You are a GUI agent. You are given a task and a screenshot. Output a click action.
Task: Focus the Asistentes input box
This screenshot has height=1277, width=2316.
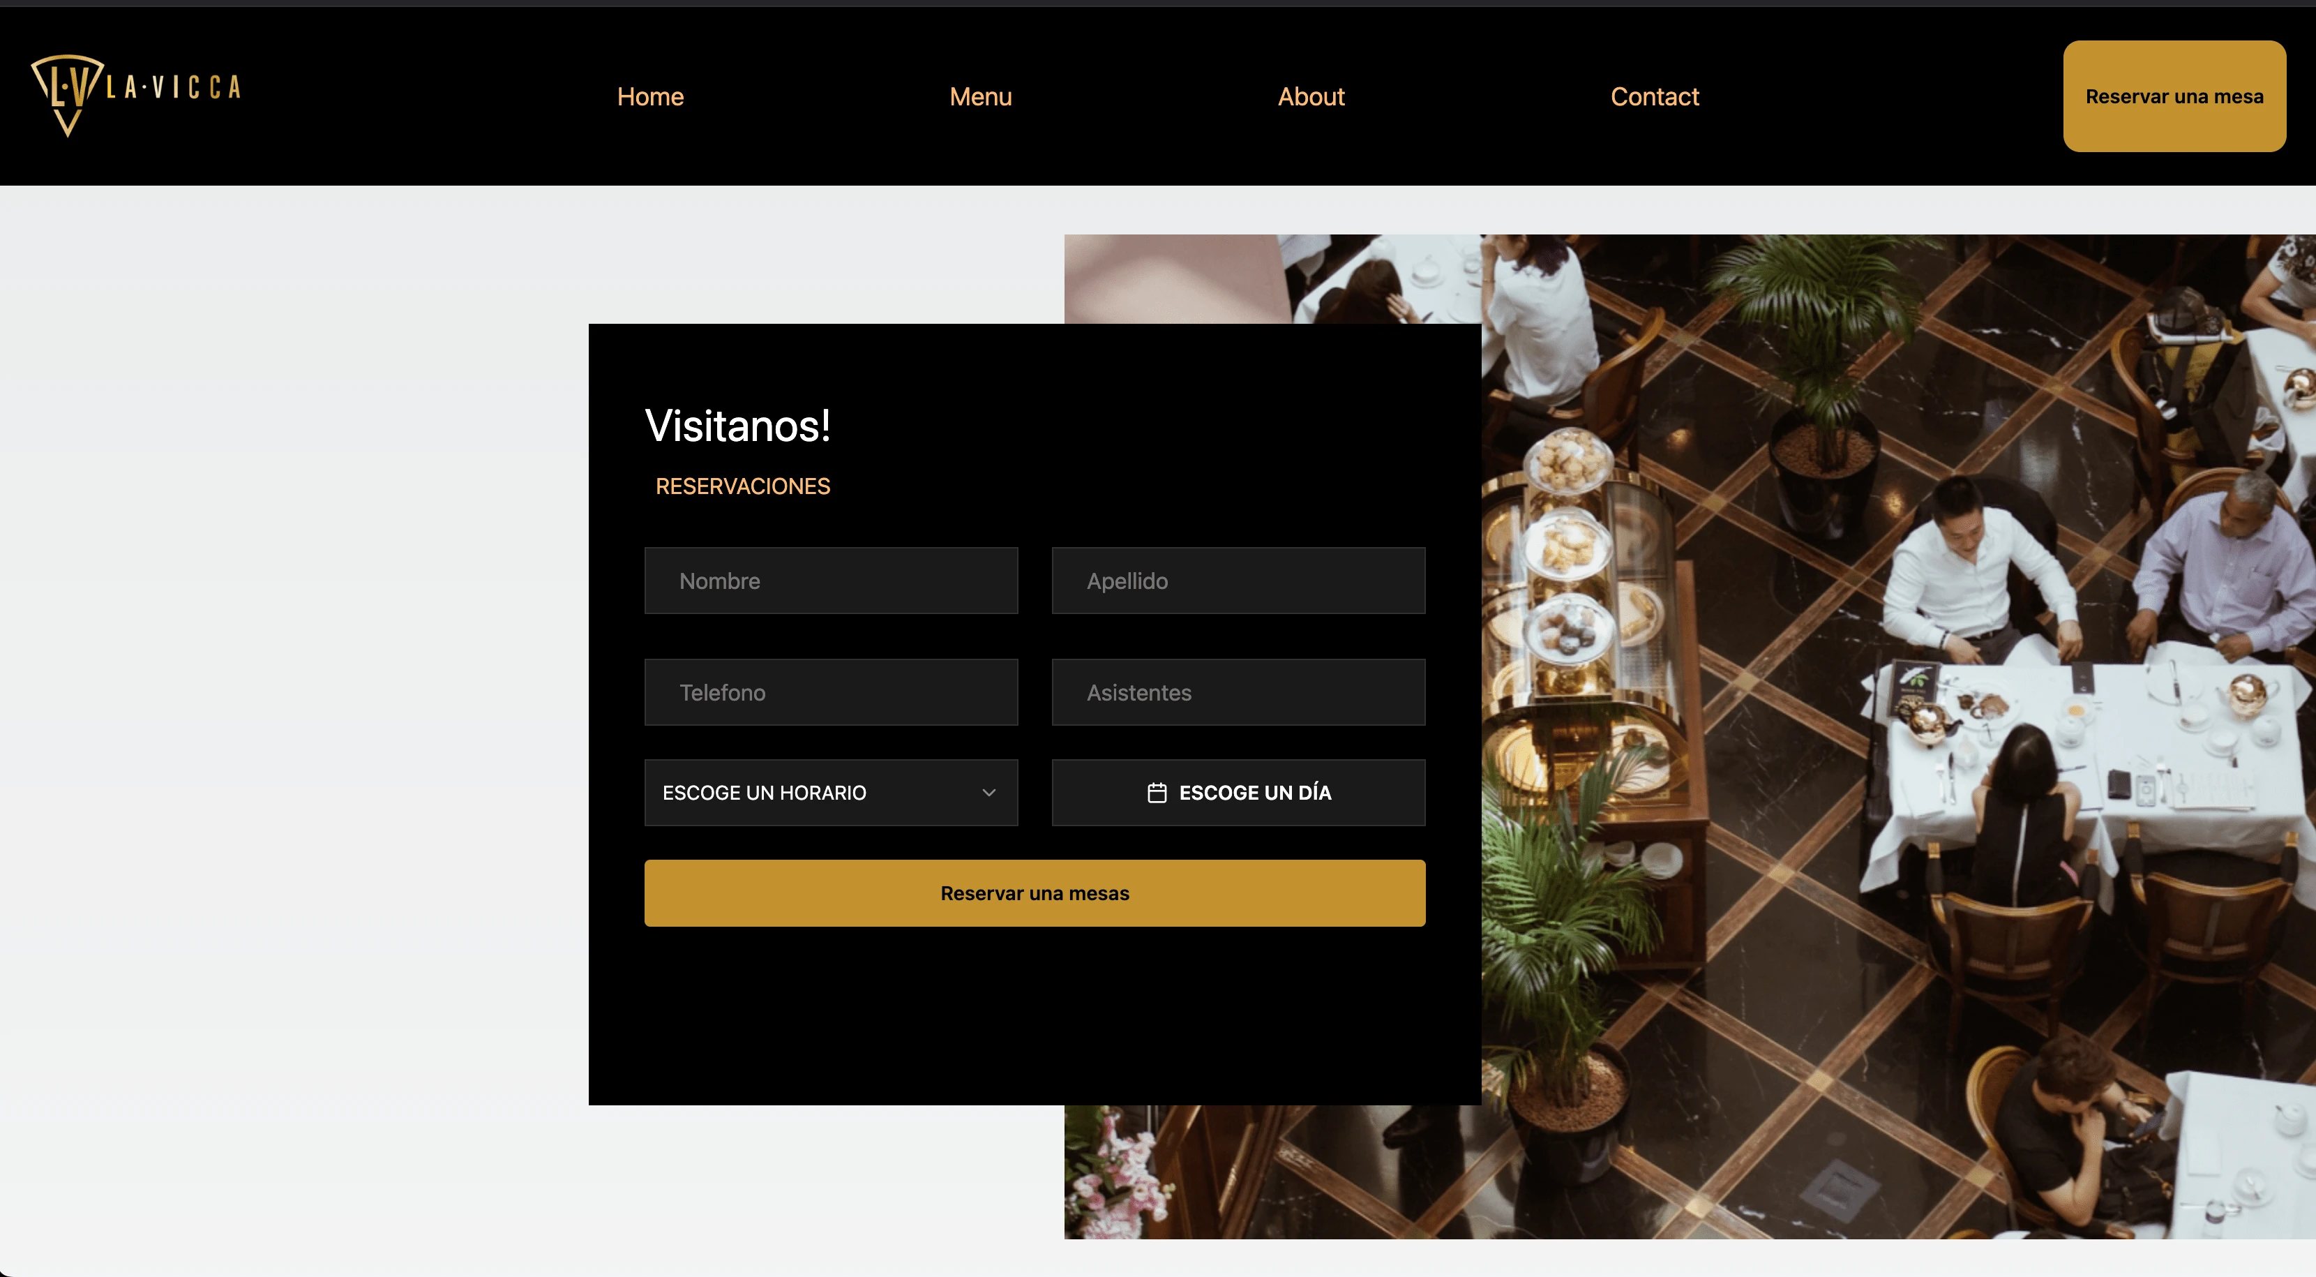[x=1238, y=692]
